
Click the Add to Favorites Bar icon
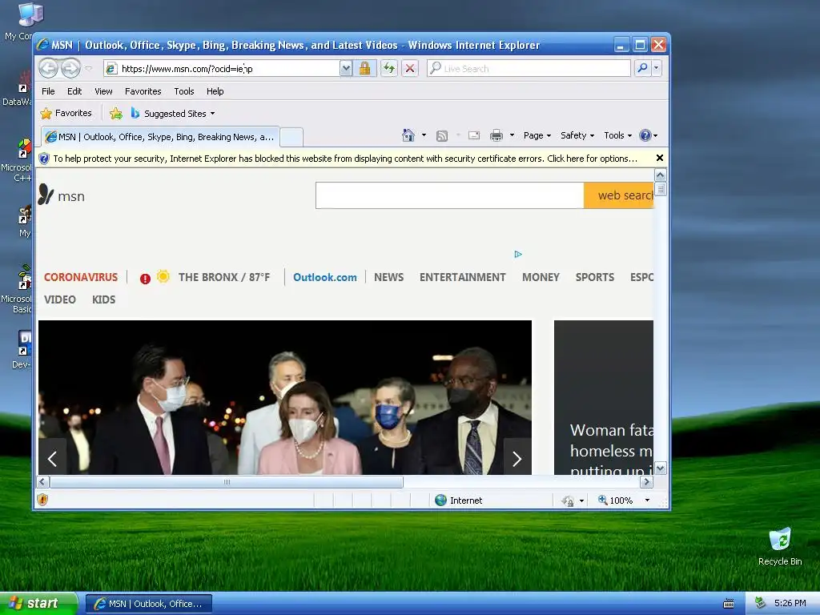pos(116,113)
